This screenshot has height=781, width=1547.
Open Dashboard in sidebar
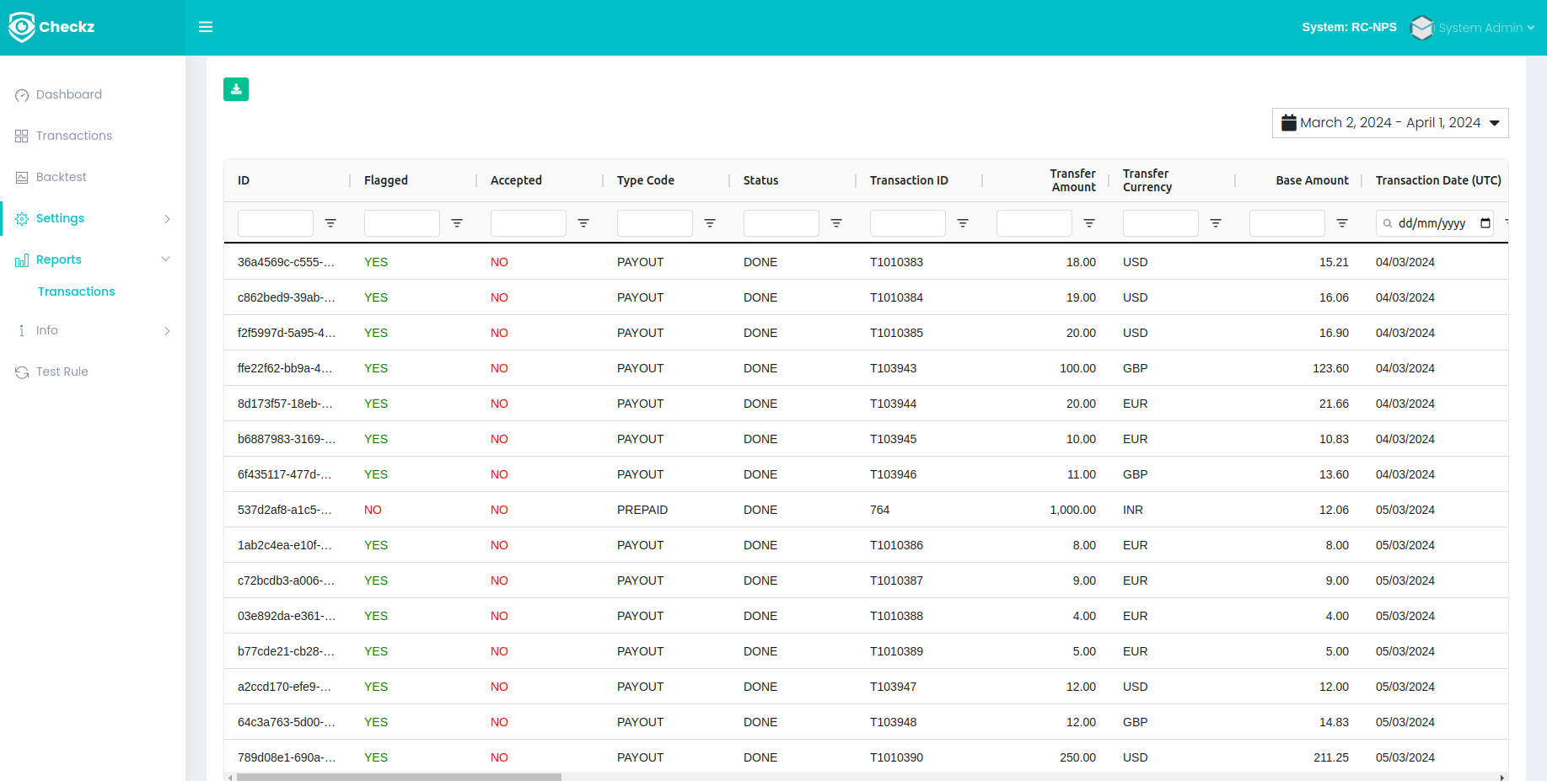tap(69, 94)
